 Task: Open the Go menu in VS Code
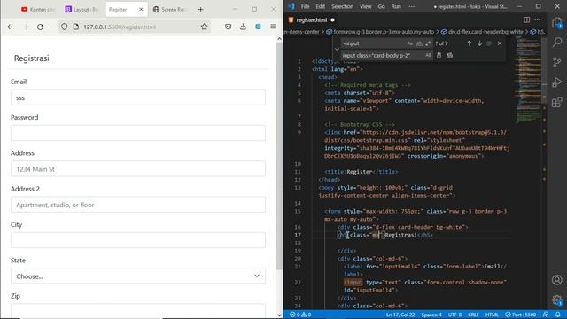point(381,6)
